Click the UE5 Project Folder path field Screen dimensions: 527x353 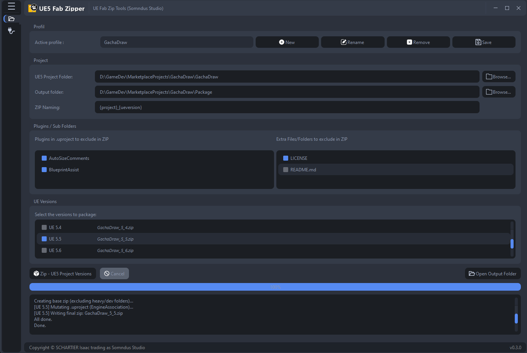click(287, 76)
